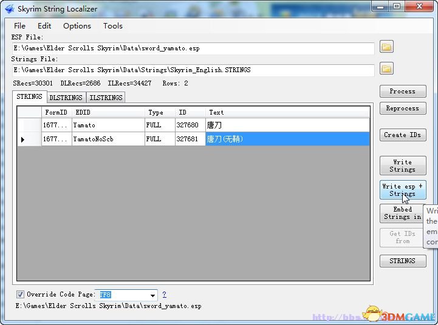Click the Reprocess button
The height and width of the screenshot is (325, 438).
coord(403,108)
